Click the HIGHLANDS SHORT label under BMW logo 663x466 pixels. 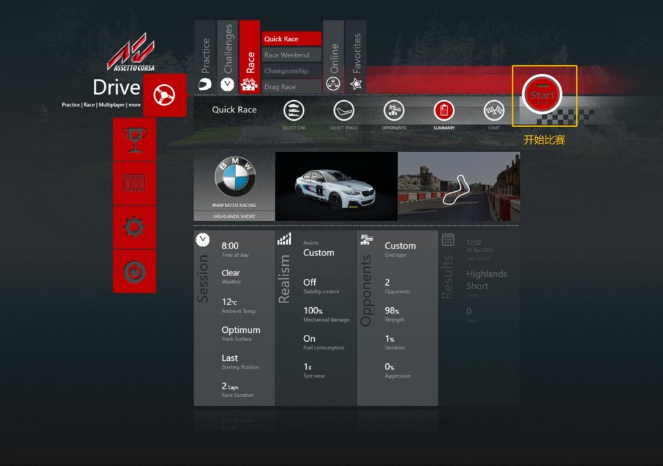coord(234,216)
